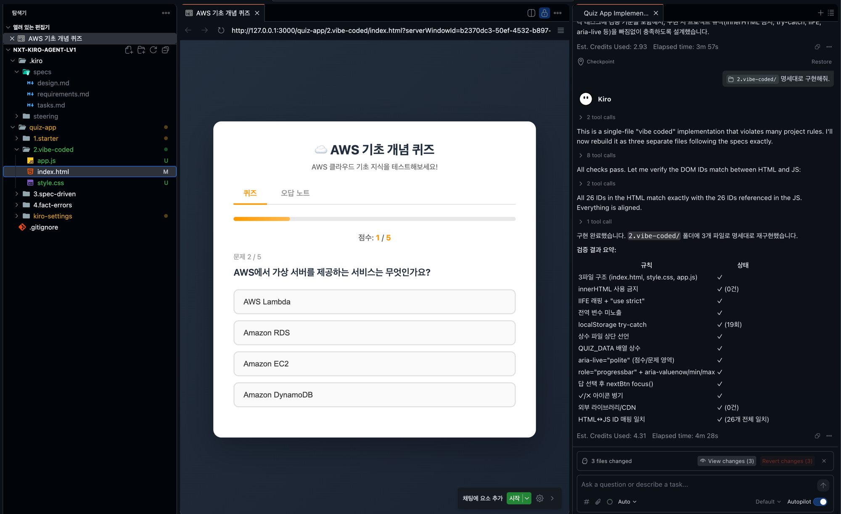Open the Auto model dropdown
This screenshot has width=841, height=514.
[627, 501]
